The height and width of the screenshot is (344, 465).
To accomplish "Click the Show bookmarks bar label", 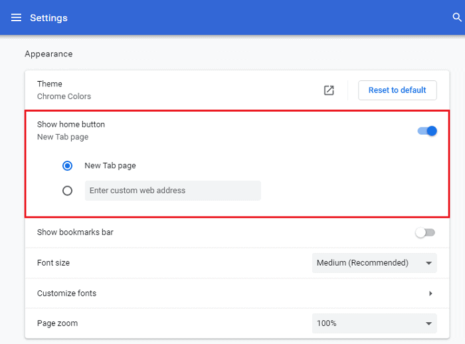I will [x=75, y=232].
